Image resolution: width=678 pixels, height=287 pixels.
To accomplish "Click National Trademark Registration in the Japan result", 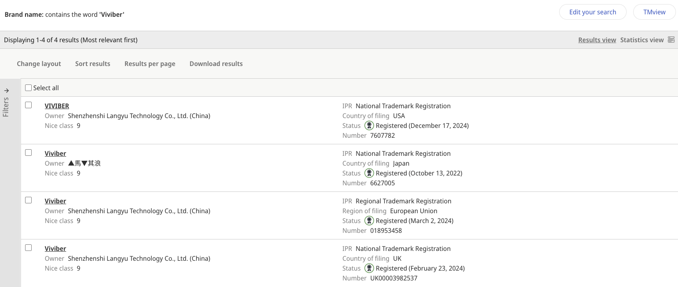I will tap(403, 153).
